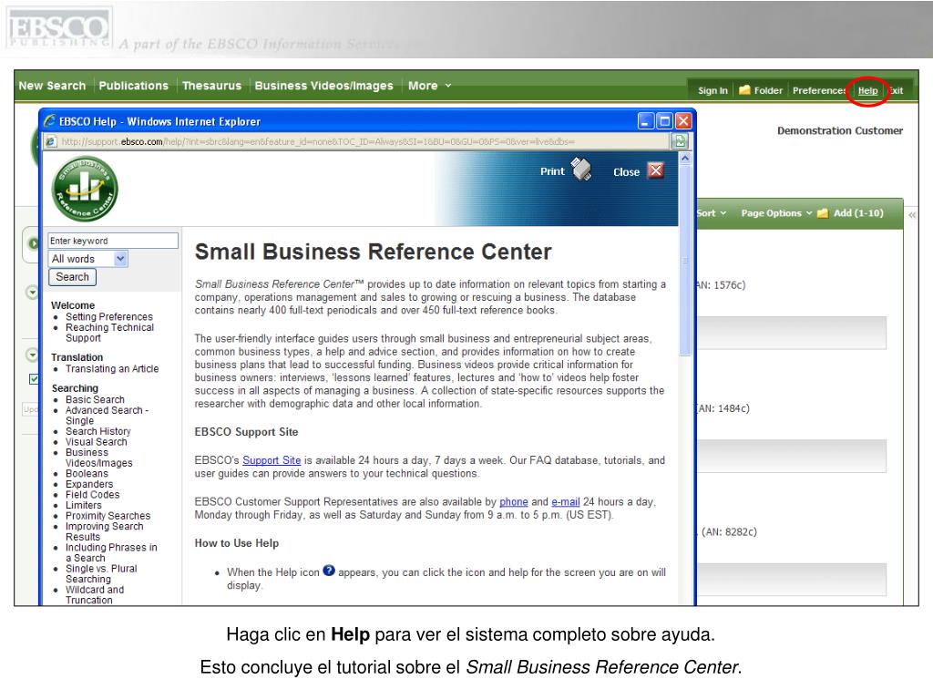Screen dimensions: 933x700
Task: Open the Thesaurus menu item
Action: click(211, 86)
